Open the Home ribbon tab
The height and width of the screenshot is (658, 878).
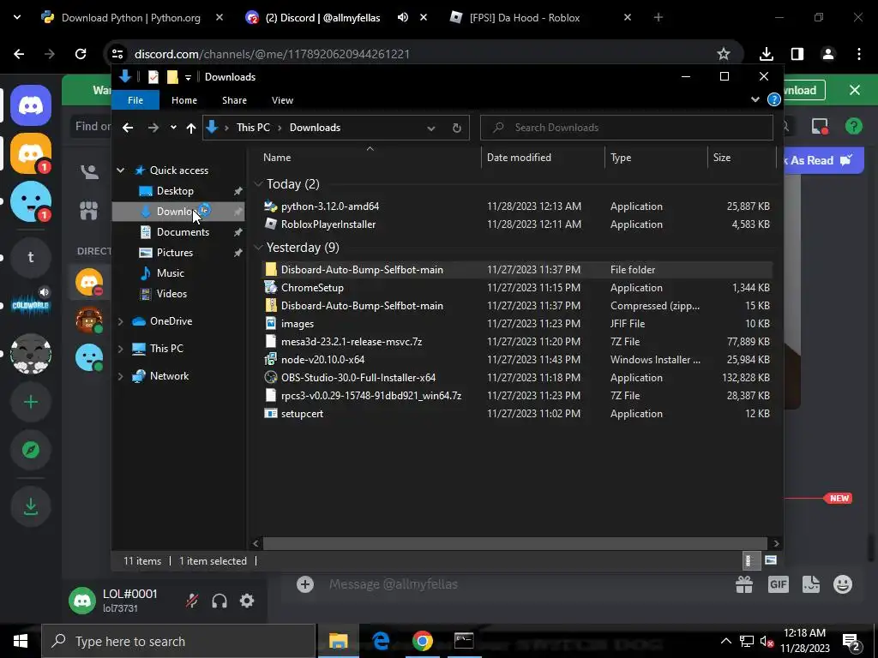point(184,100)
